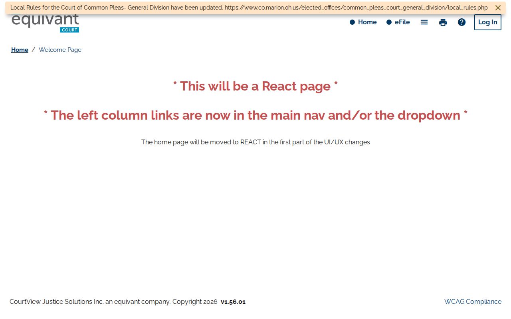Open the help question mark icon

(461, 22)
